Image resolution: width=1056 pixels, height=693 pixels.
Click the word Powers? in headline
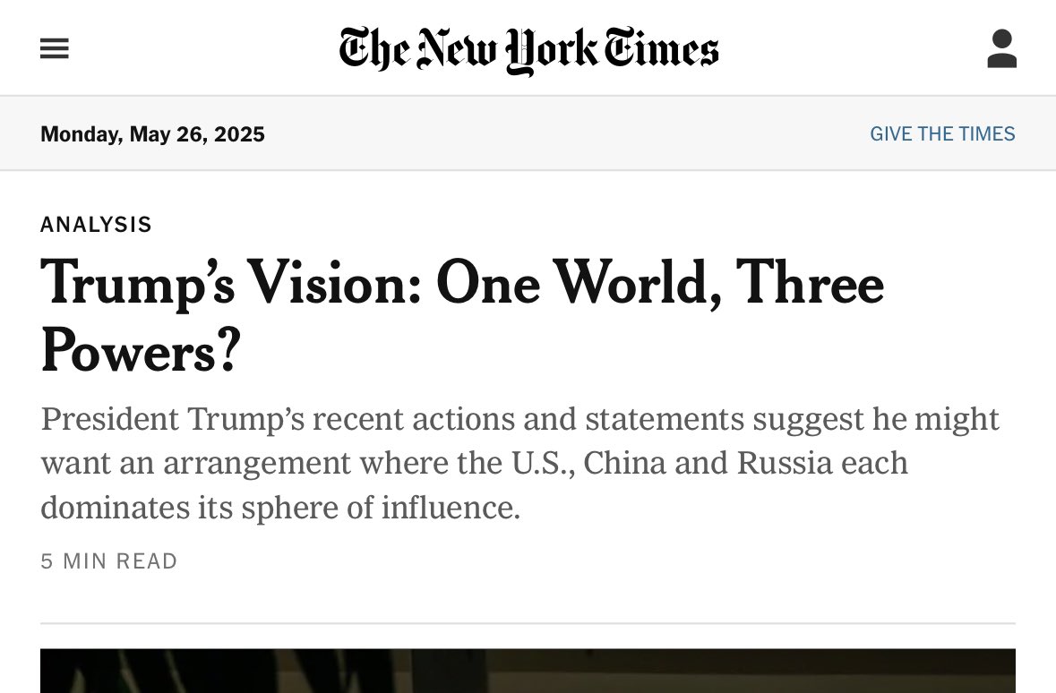point(141,351)
